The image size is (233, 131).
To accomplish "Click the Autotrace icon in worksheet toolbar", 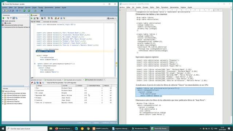I will [x=42, y=18].
